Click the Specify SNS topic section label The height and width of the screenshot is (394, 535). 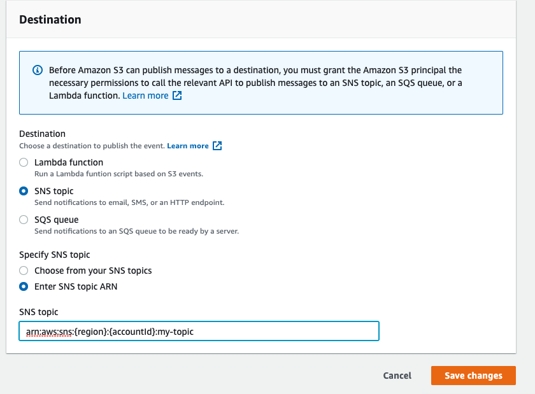coord(55,255)
